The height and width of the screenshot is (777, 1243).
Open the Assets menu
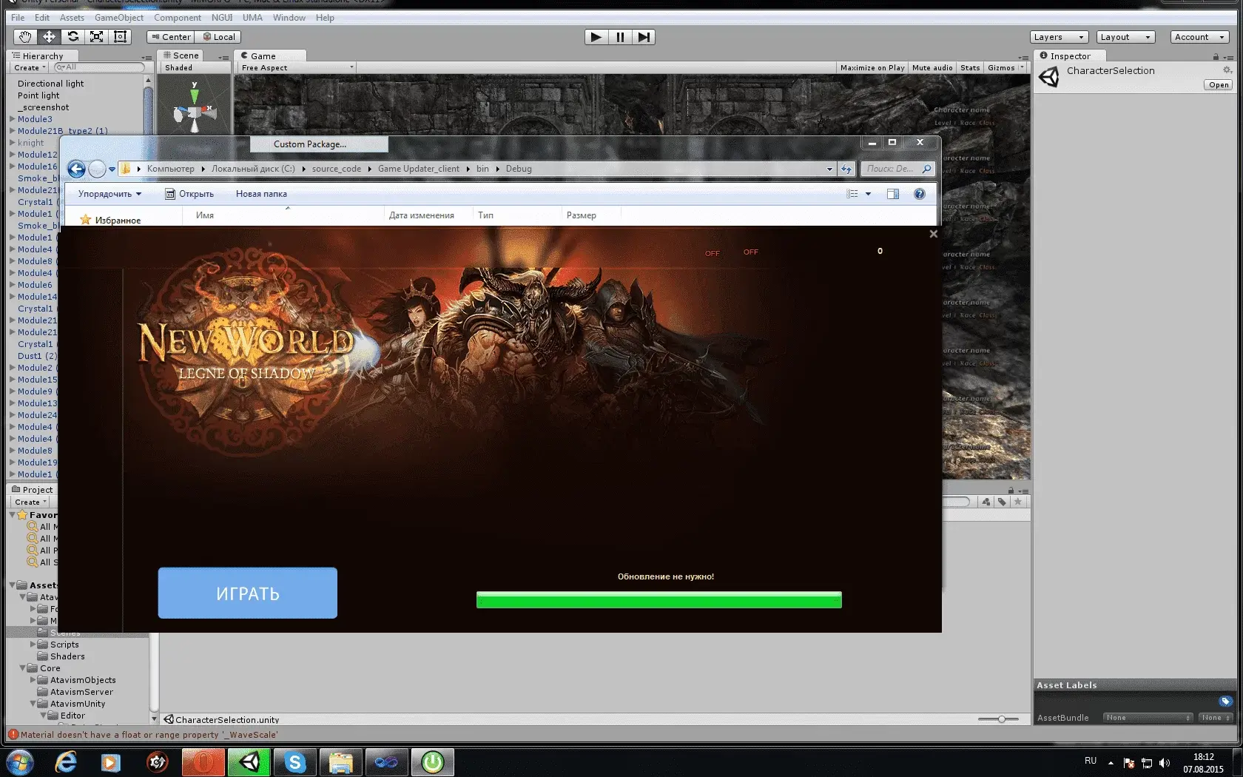pos(72,18)
